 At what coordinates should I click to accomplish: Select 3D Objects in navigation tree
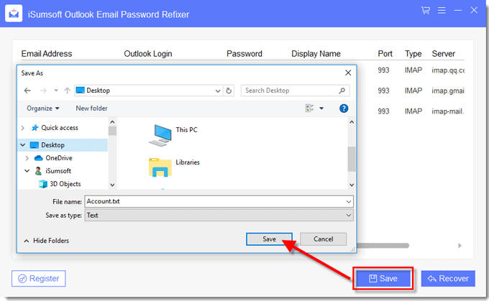point(65,184)
